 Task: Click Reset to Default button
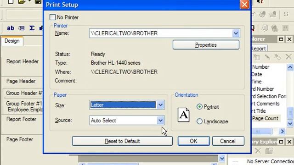pos(122,141)
